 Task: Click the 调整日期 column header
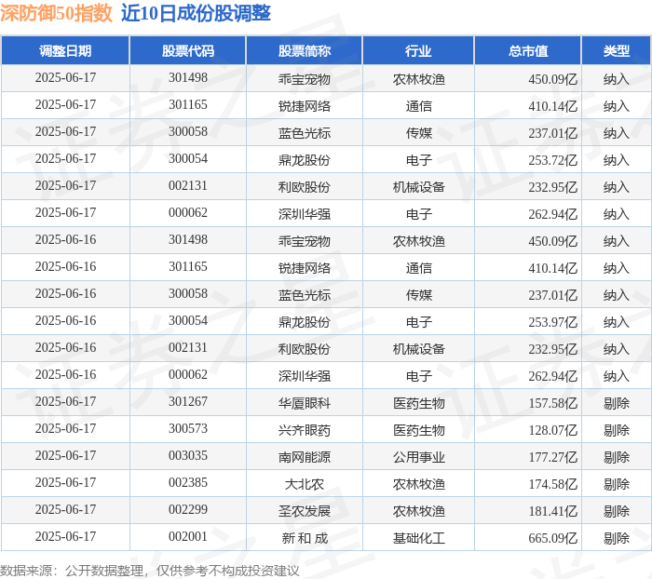(65, 50)
